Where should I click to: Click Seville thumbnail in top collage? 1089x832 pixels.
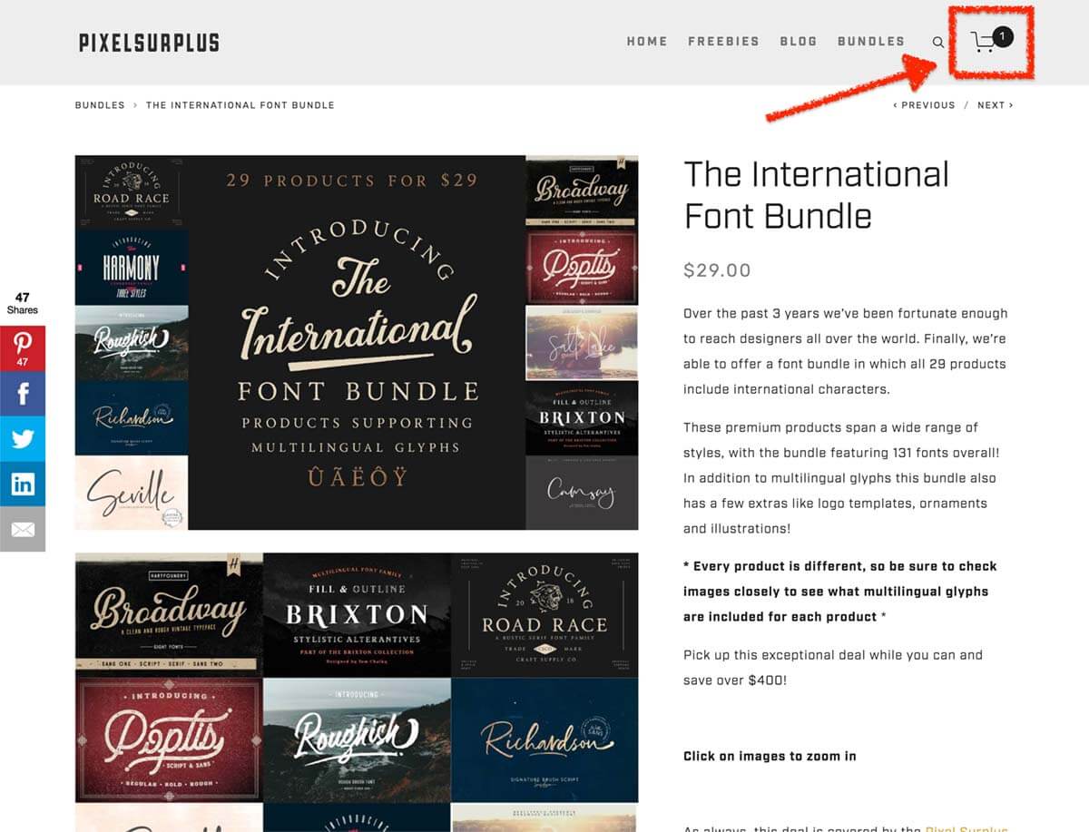point(132,493)
